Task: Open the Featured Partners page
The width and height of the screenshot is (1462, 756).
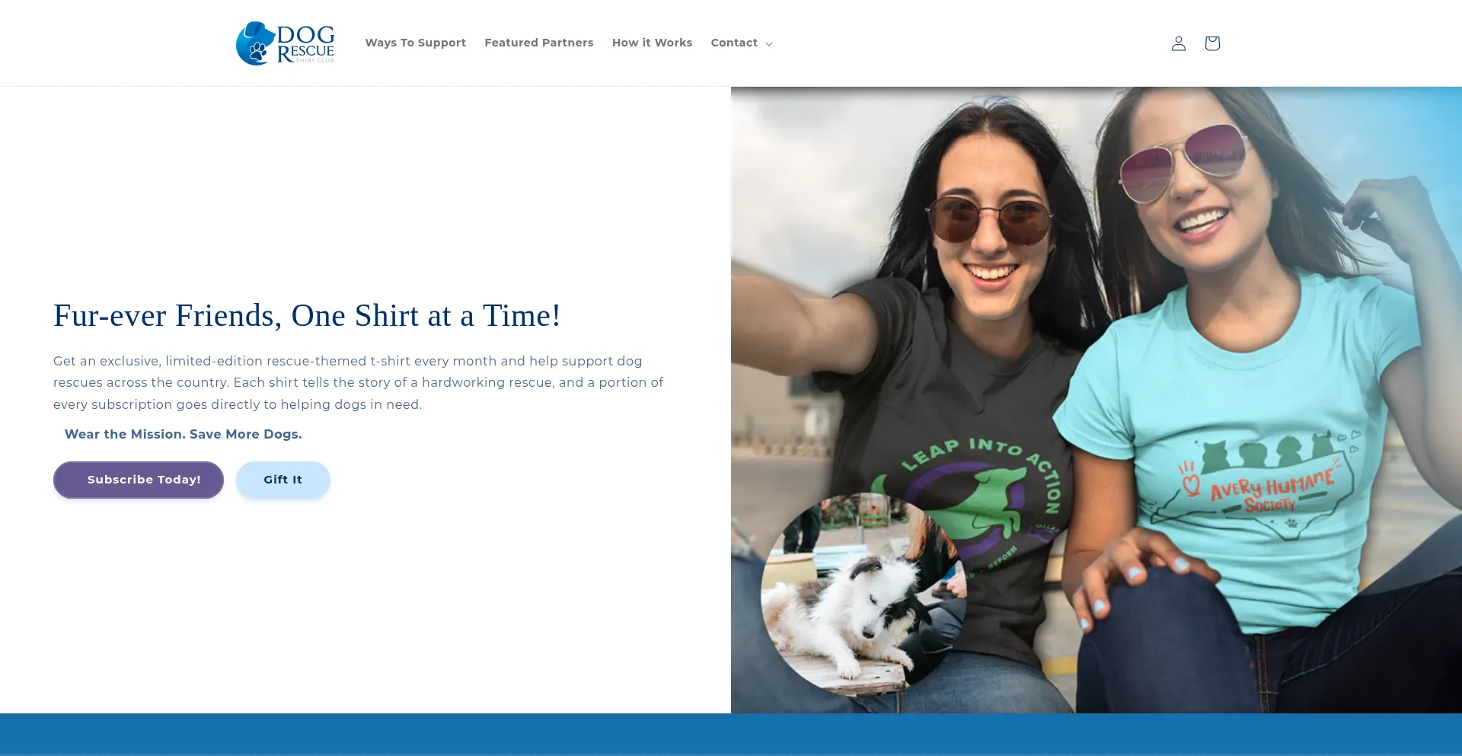Action: click(x=539, y=43)
